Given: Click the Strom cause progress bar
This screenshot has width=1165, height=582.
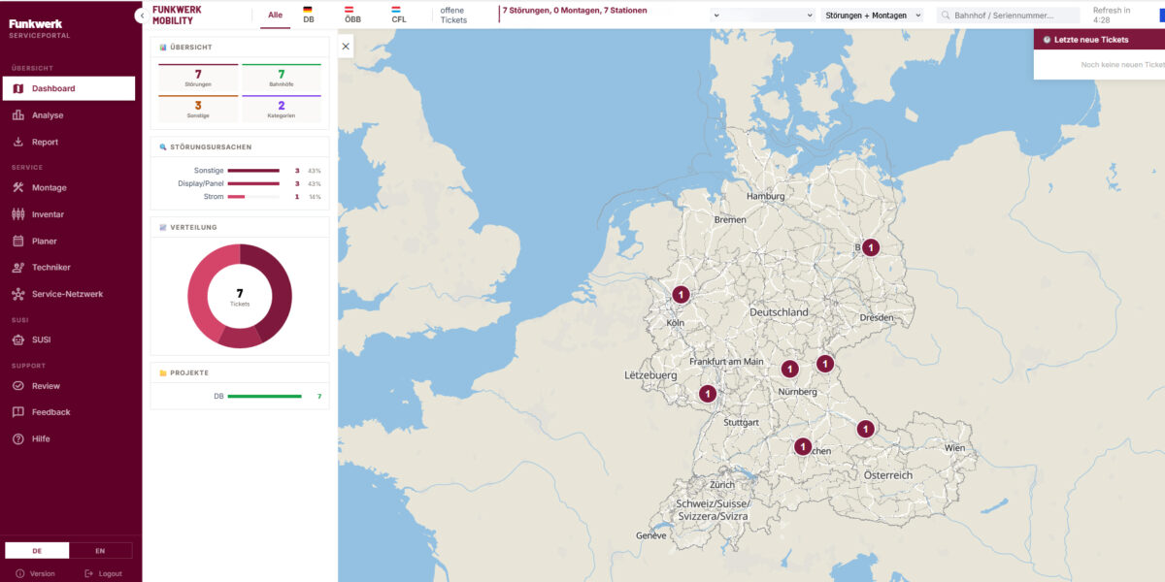Looking at the screenshot, I should [x=253, y=197].
